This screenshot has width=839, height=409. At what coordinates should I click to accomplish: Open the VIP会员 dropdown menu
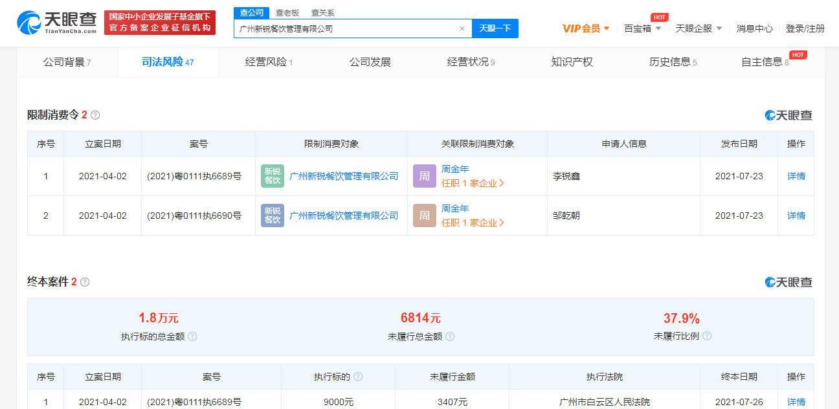point(585,28)
